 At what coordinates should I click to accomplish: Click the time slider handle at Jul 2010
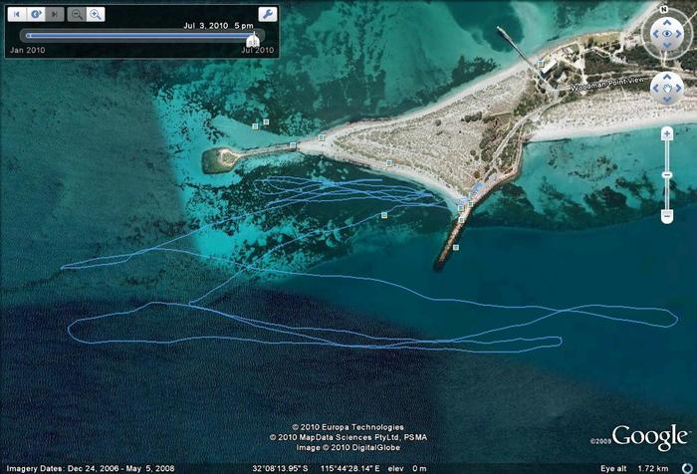pos(253,39)
